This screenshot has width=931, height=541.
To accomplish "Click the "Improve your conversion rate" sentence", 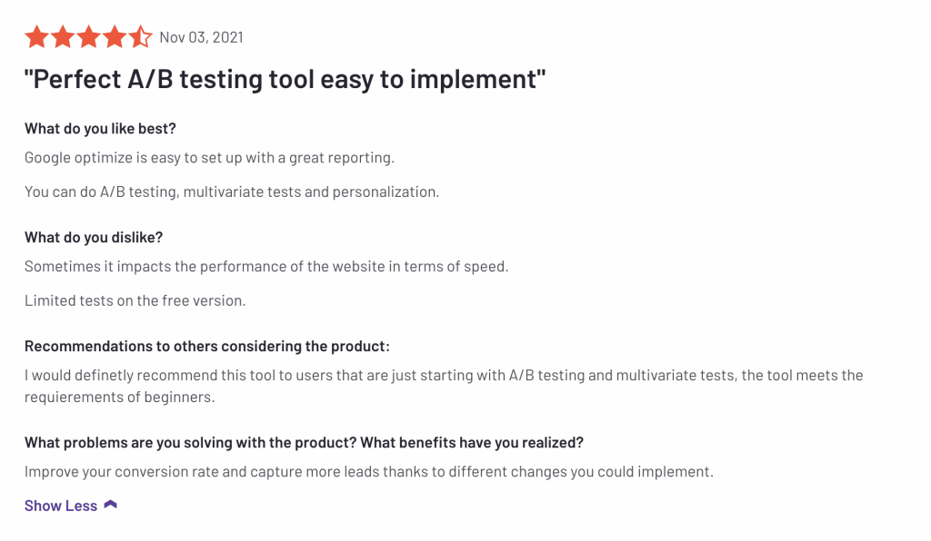I will (369, 471).
